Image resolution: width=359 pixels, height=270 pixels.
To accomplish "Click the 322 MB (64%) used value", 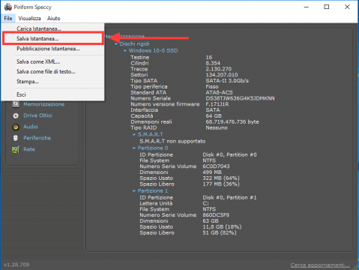I will click(221, 178).
